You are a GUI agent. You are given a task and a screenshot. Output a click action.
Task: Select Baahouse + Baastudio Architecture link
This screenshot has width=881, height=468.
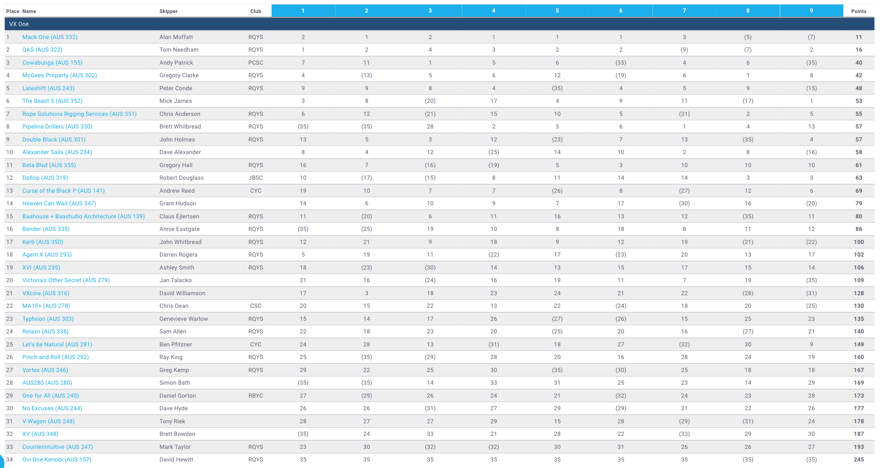(83, 216)
